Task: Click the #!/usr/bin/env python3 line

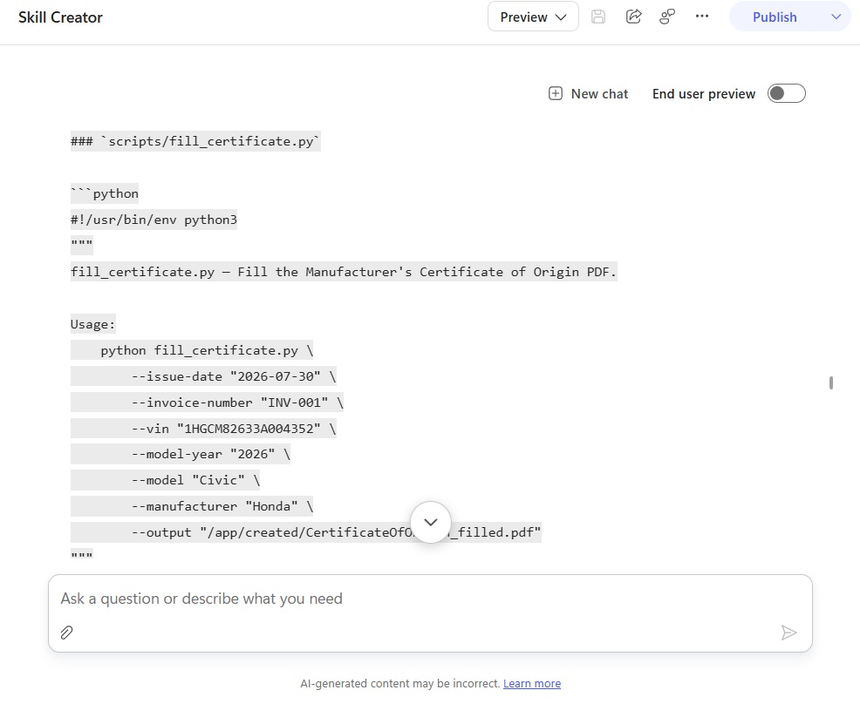Action: coord(154,220)
